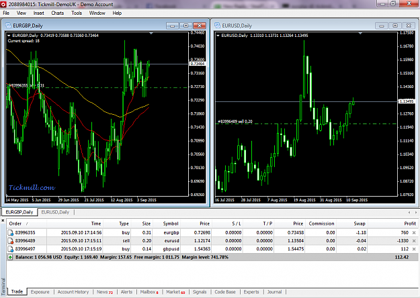This screenshot has width=420, height=298.
Task: Switch to the News tab
Action: click(x=104, y=292)
